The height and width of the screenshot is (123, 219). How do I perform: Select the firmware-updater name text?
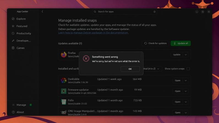78,90
